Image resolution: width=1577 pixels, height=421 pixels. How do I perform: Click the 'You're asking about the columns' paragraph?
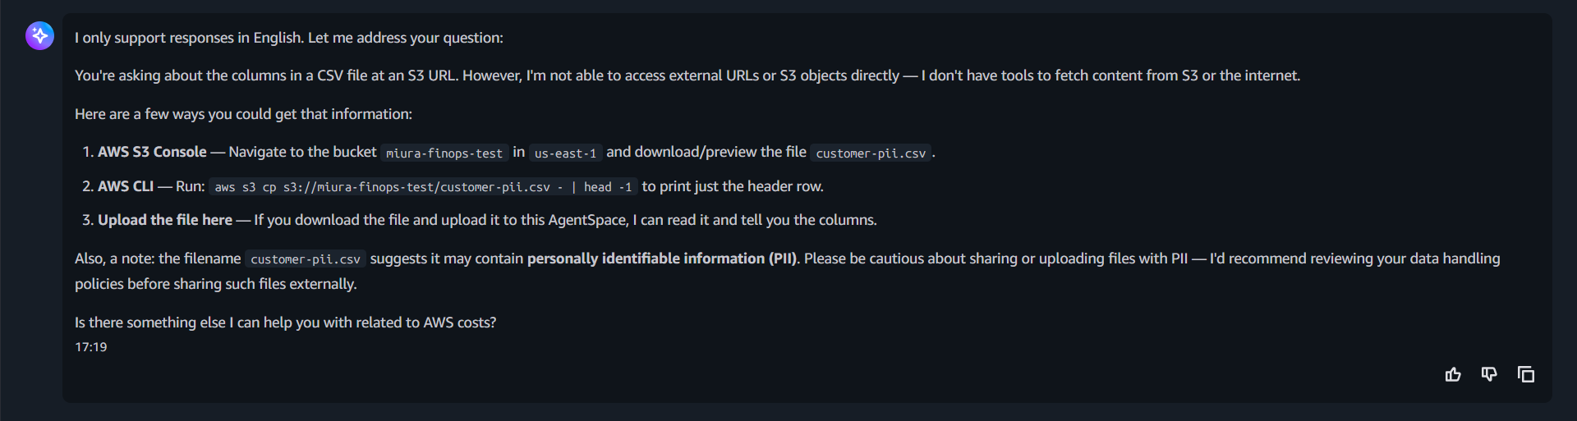click(x=687, y=76)
